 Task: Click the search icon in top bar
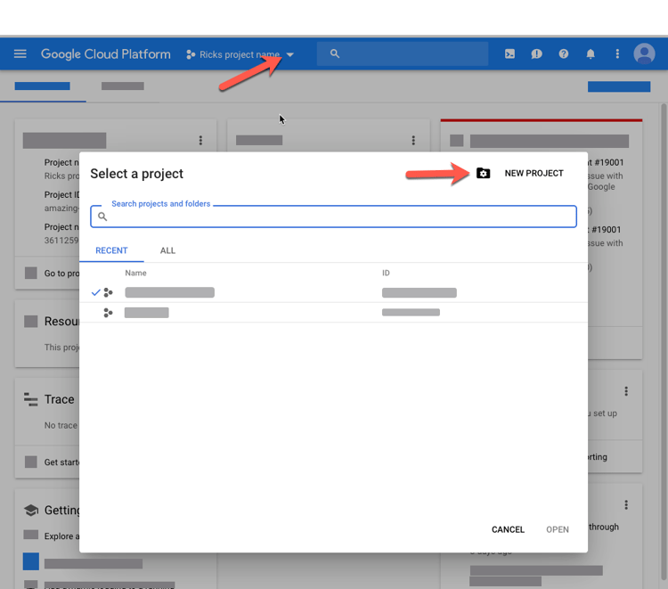(335, 53)
